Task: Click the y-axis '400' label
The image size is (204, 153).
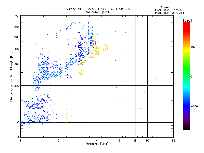Action: coord(17,49)
